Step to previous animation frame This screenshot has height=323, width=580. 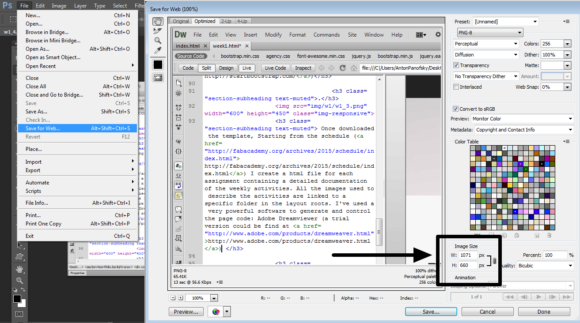(x=524, y=297)
